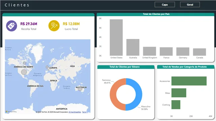Click the Masculino 50.59% data label

click(x=146, y=108)
